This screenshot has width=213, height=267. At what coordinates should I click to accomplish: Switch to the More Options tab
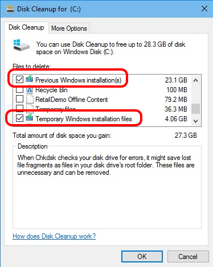point(69,28)
